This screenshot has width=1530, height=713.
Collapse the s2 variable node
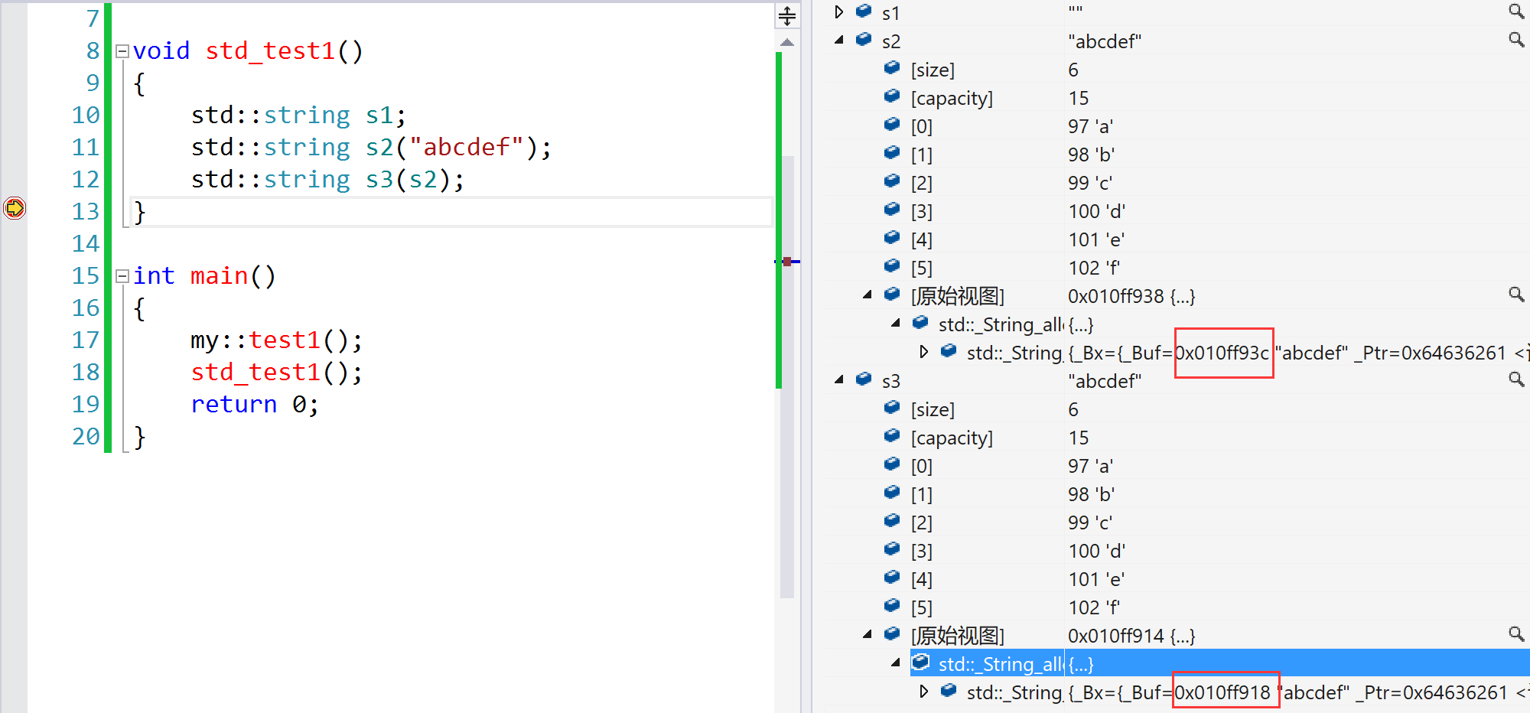(x=839, y=41)
